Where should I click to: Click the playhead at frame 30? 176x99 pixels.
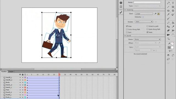coord(59,75)
